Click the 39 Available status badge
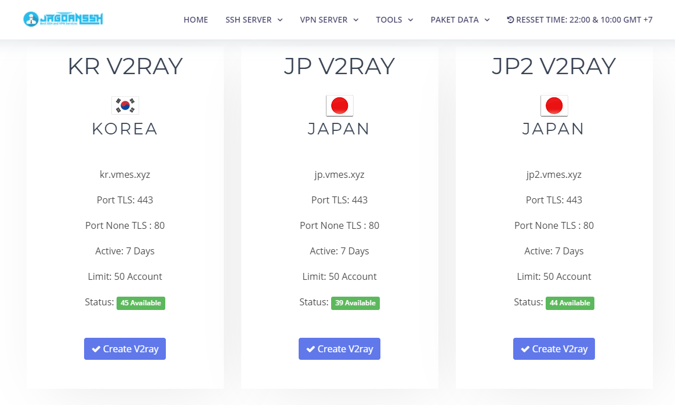Viewport: 675px width, 405px height. (355, 303)
